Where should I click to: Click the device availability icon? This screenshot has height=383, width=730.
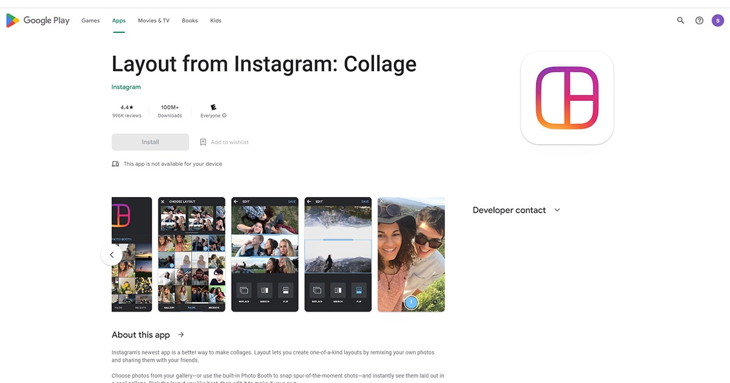click(x=116, y=164)
